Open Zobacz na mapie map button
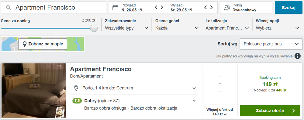The width and height of the screenshot is (304, 120). click(43, 44)
